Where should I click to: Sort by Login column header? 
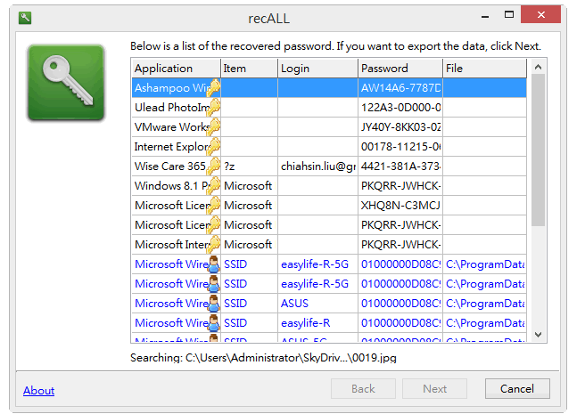click(x=317, y=69)
